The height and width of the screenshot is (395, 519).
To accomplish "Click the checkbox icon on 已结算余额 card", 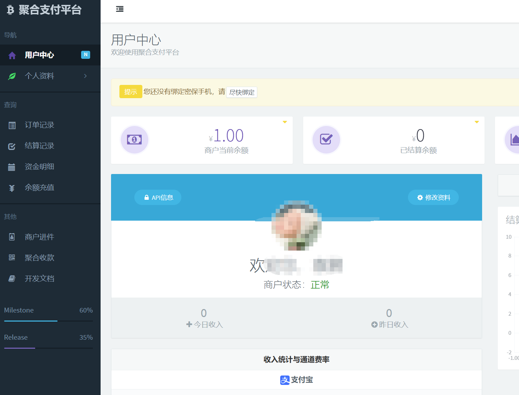I will [x=326, y=140].
